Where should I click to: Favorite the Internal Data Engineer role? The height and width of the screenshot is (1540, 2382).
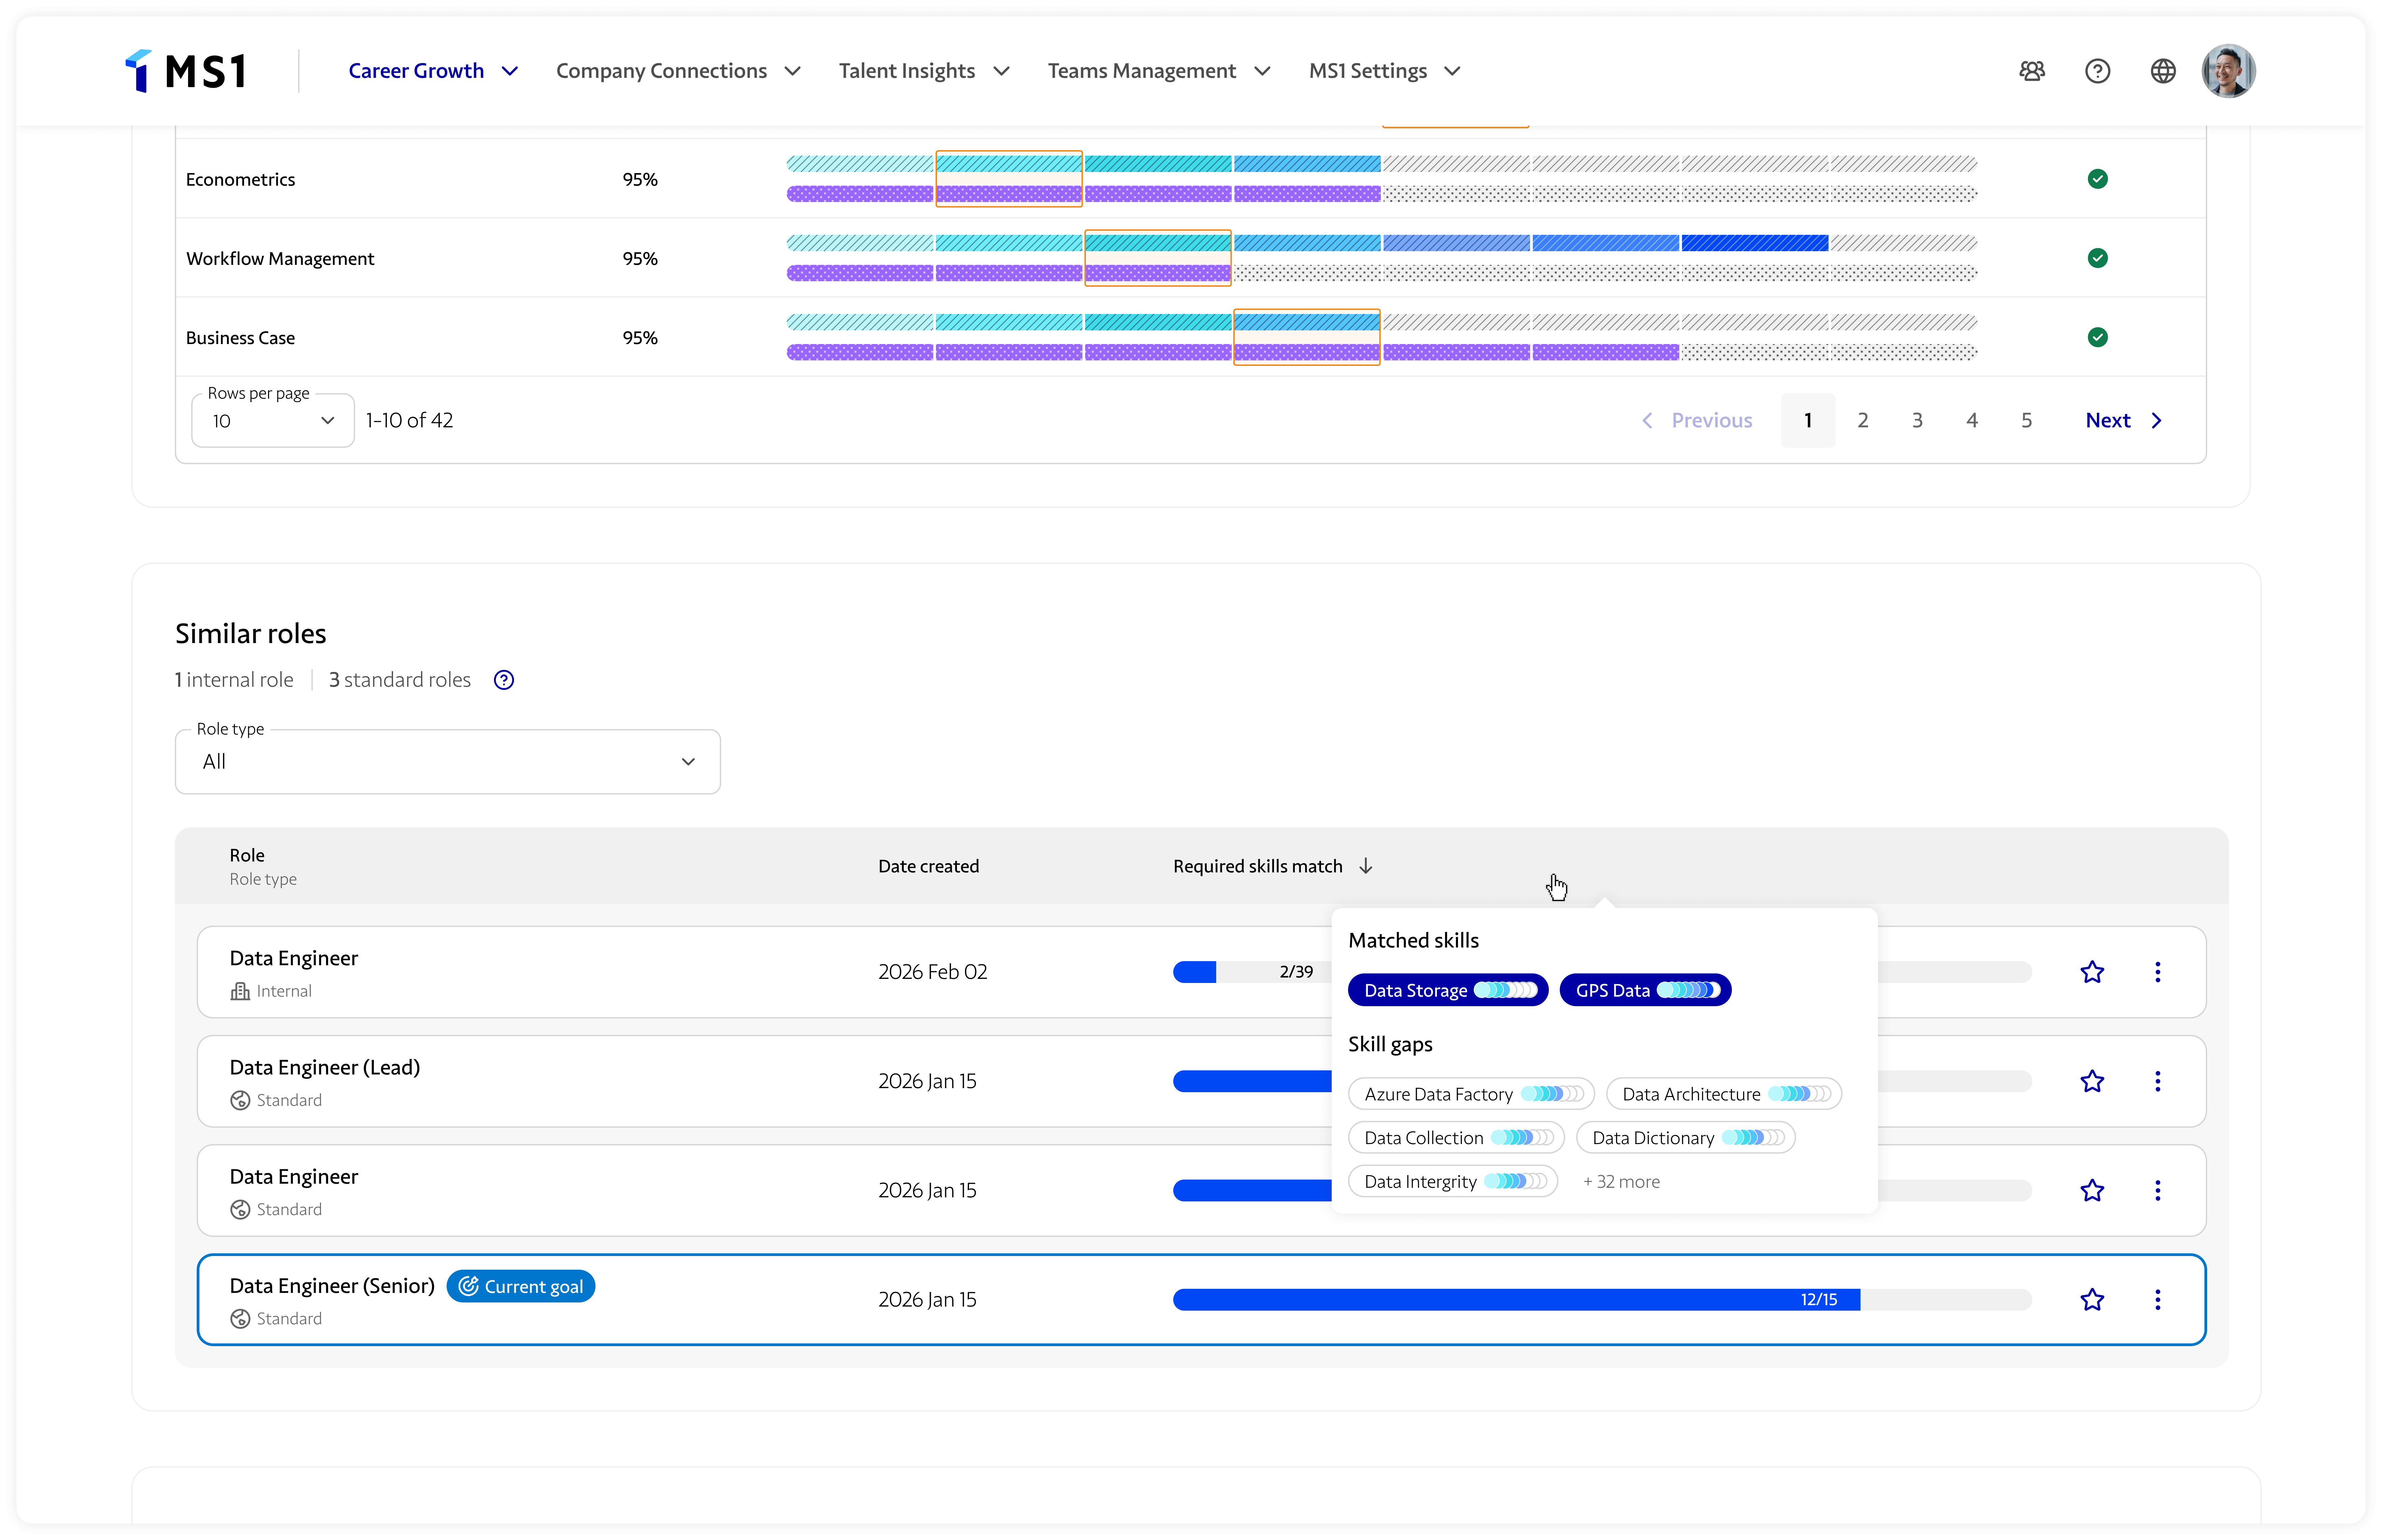tap(2092, 972)
